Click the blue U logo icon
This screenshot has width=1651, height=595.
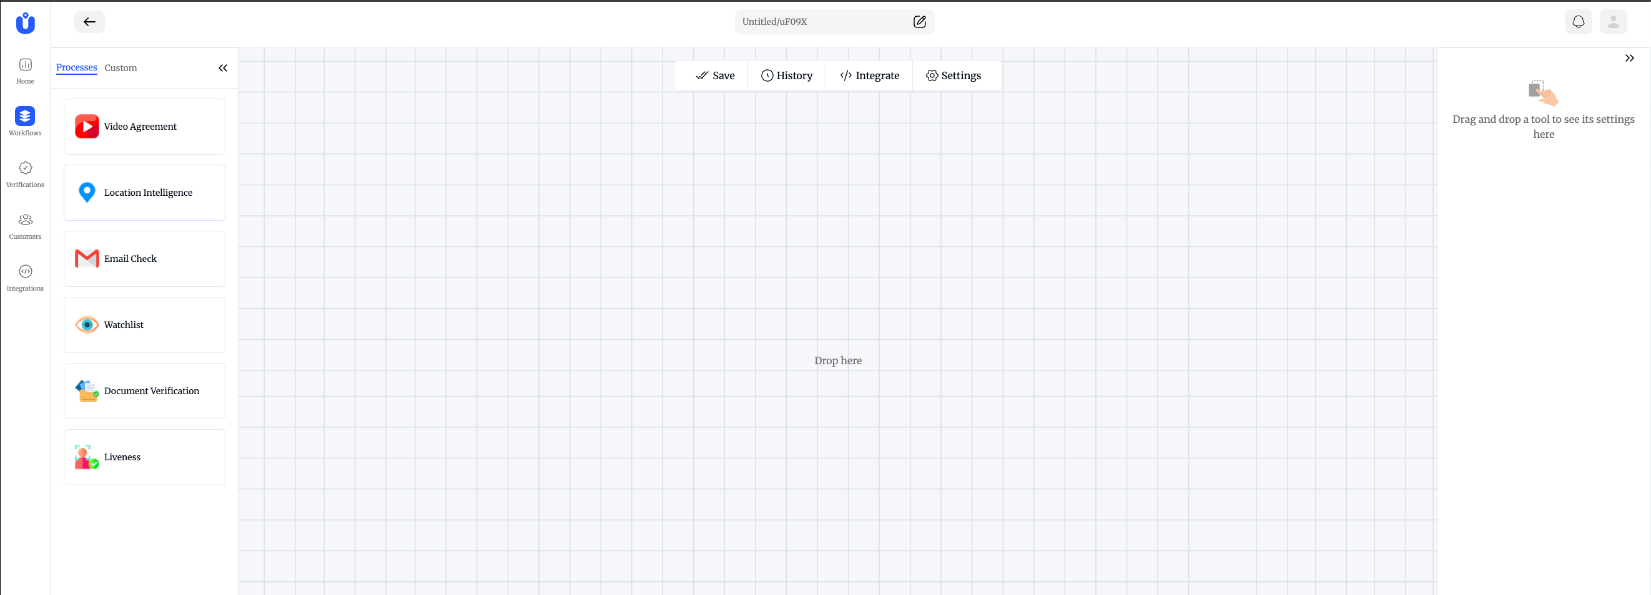25,23
